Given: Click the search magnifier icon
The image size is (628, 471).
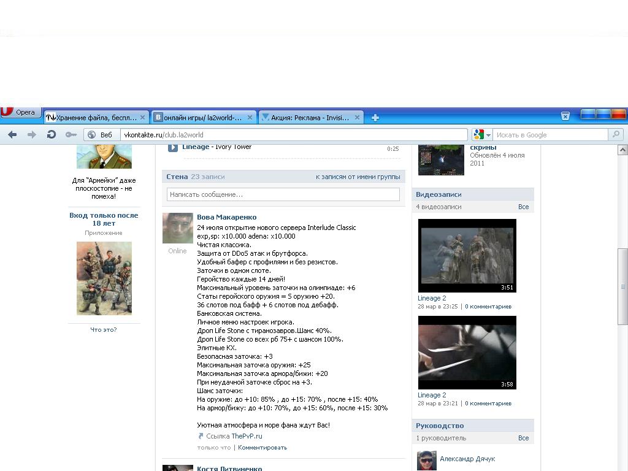Looking at the screenshot, I should 616,134.
